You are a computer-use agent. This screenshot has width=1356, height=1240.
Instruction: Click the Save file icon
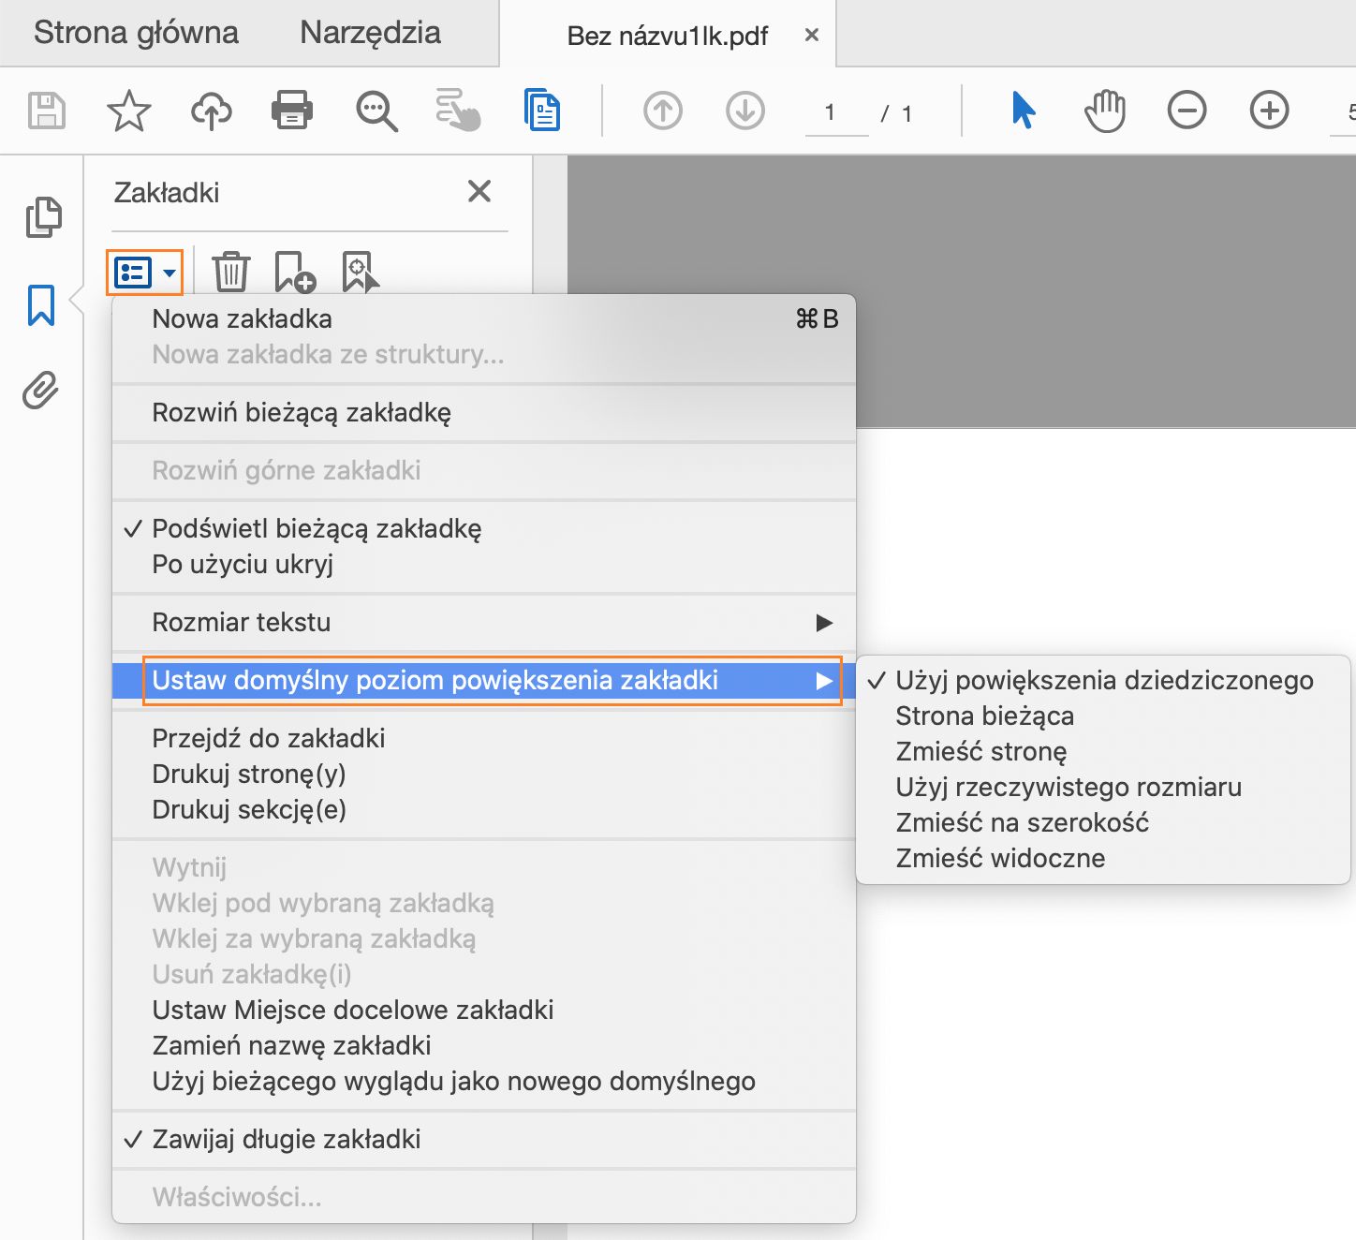47,111
